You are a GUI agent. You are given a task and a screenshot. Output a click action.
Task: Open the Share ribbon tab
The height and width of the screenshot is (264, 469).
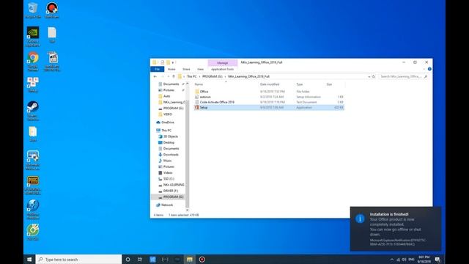[x=186, y=69]
